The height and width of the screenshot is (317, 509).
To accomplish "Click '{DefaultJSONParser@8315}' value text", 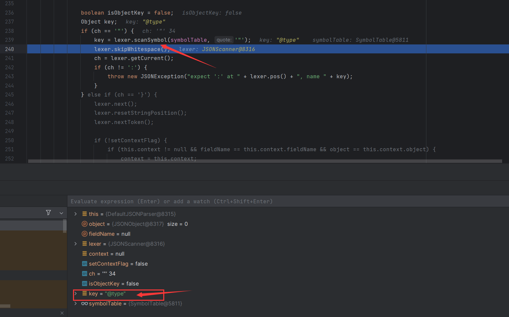I will click(x=141, y=214).
